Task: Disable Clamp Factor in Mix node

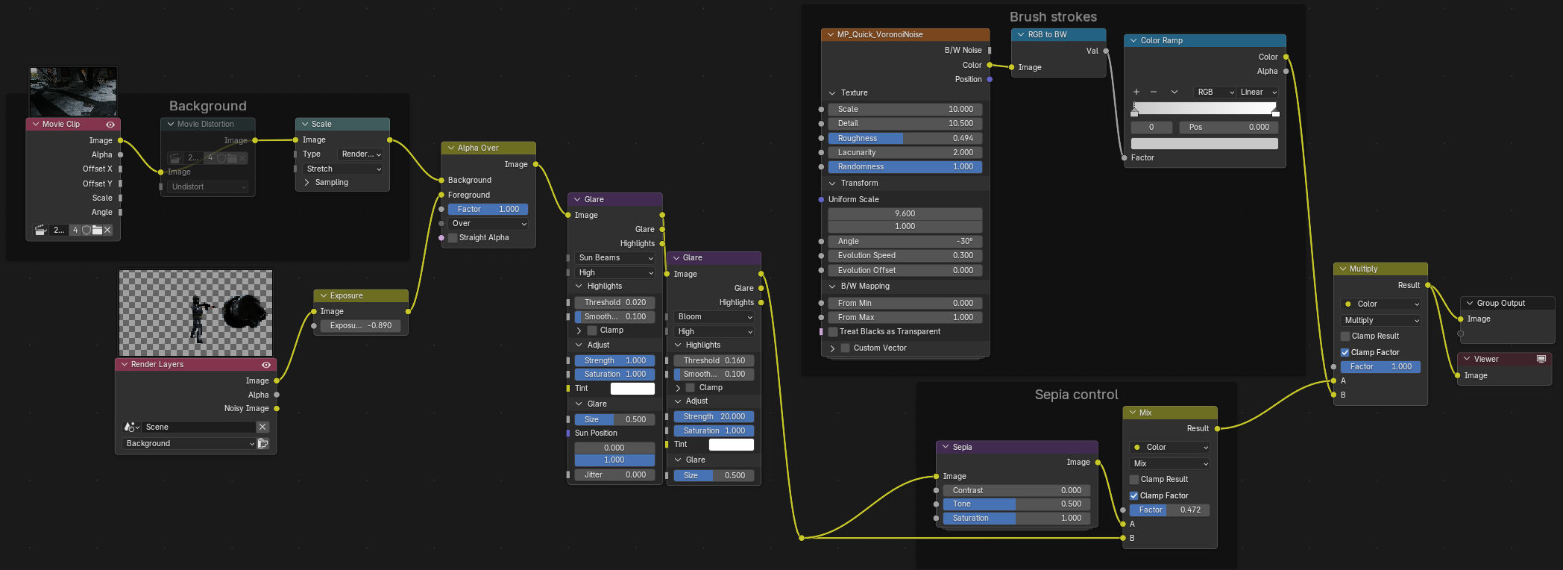Action: (x=1134, y=495)
